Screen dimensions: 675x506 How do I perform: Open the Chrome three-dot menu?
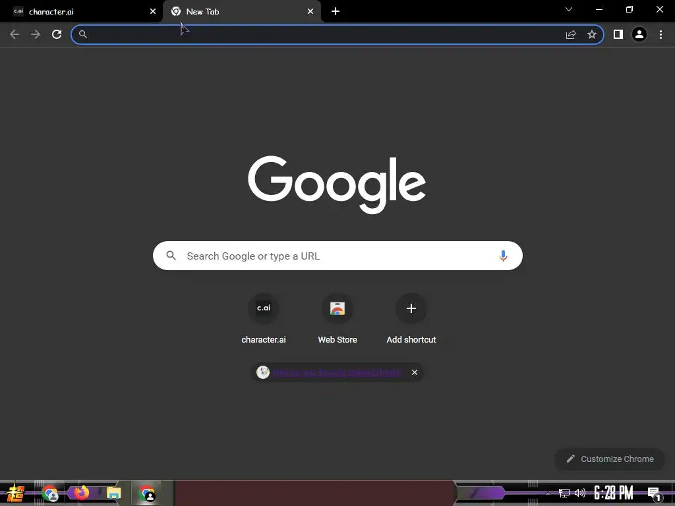[660, 34]
